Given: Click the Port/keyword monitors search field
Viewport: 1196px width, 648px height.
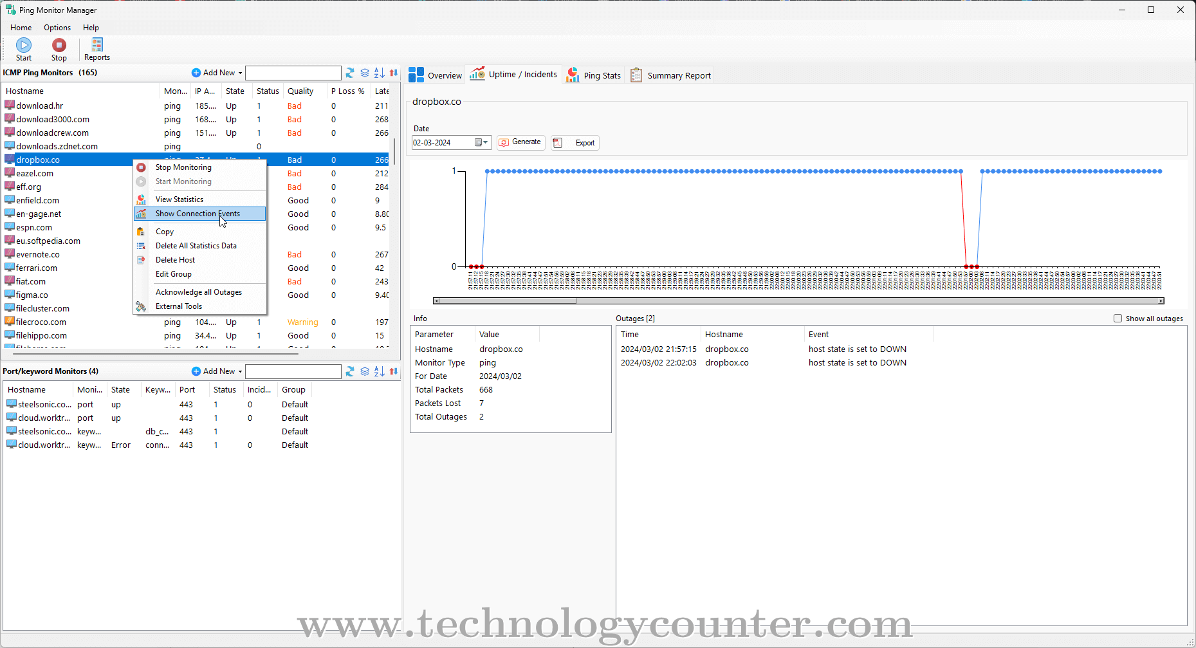Looking at the screenshot, I should click(x=293, y=371).
